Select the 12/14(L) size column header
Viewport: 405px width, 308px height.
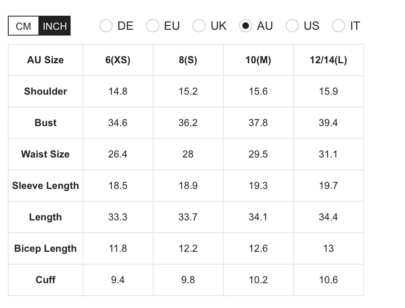(328, 60)
